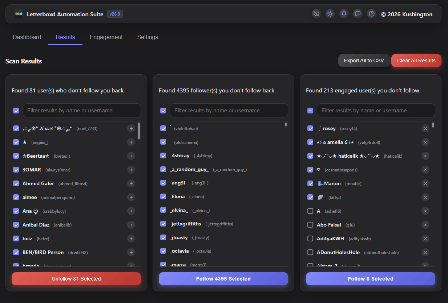448x303 pixels.
Task: Toggle select-all checkbox in non-followers panel
Action: click(16, 111)
